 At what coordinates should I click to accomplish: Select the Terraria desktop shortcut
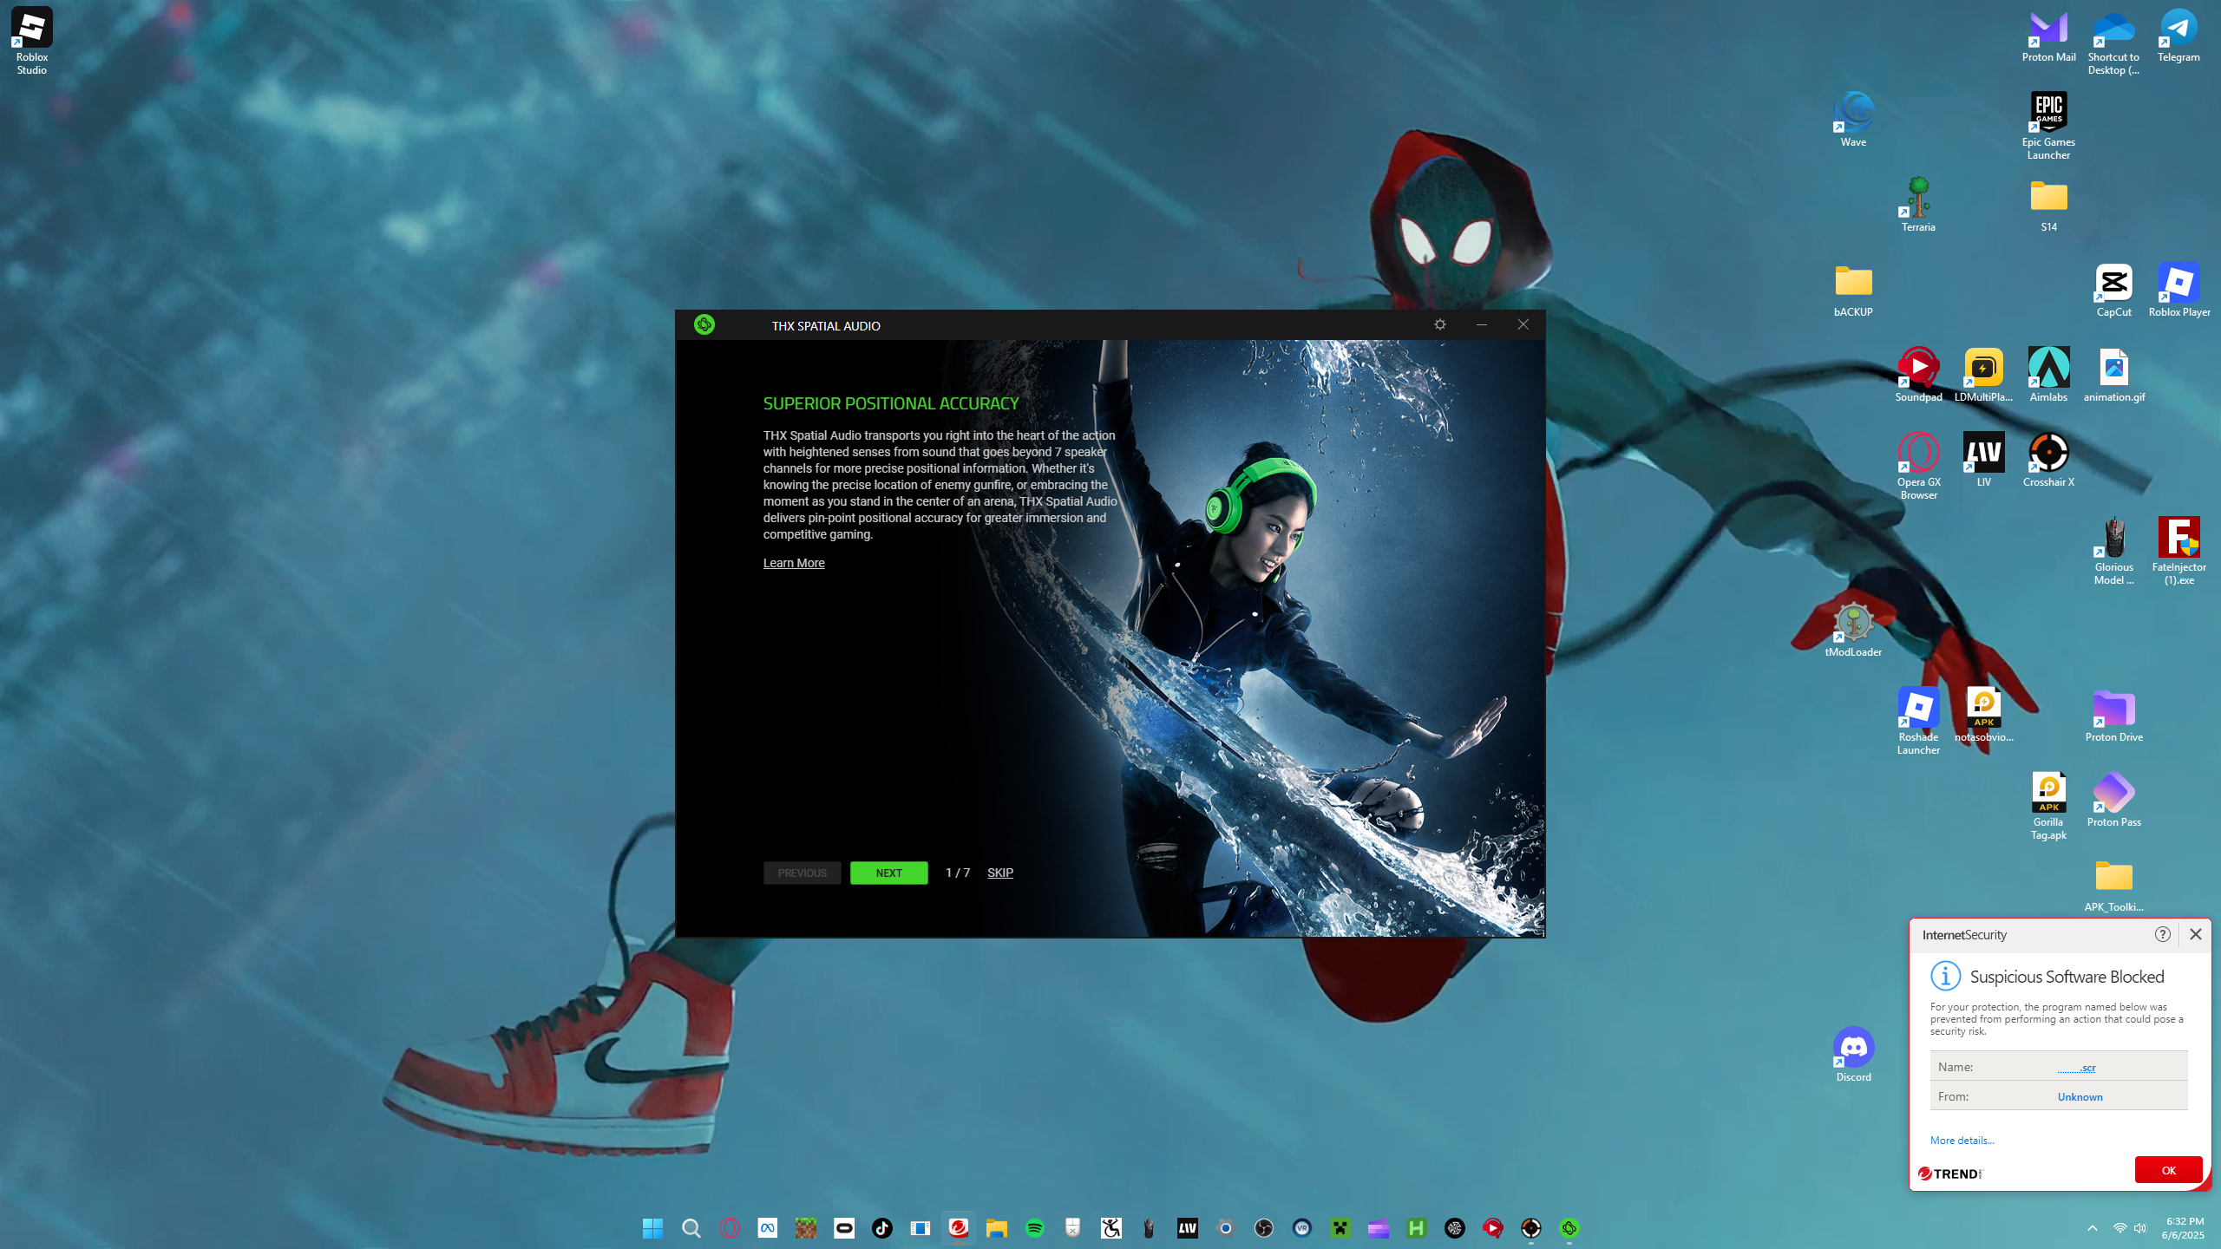point(1918,205)
